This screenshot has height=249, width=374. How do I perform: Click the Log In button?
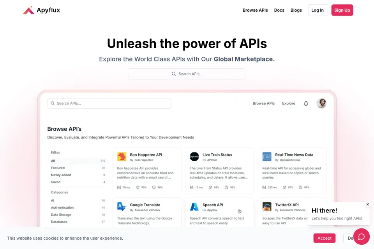tap(318, 10)
